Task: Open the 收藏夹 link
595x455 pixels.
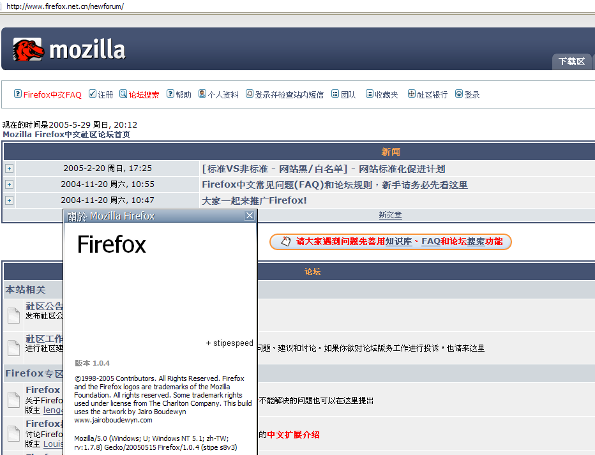Action: (x=386, y=94)
